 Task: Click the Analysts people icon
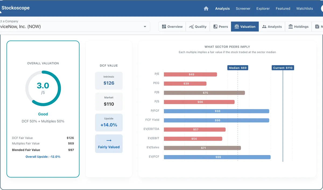(x=264, y=27)
